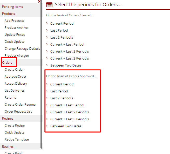Open Recipe Template in the sidebar
170x154 pixels.
(17, 139)
